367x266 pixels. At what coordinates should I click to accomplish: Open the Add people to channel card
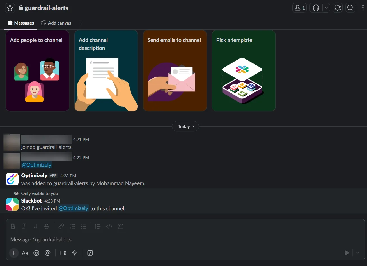coord(37,71)
